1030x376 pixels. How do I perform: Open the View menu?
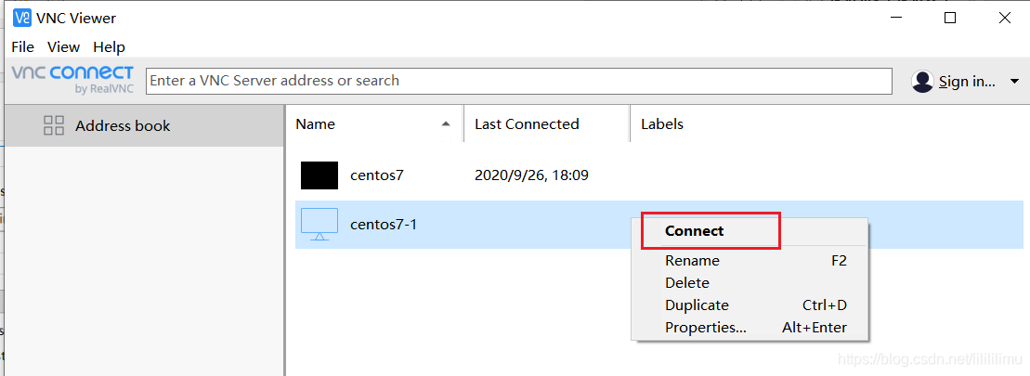[x=63, y=46]
